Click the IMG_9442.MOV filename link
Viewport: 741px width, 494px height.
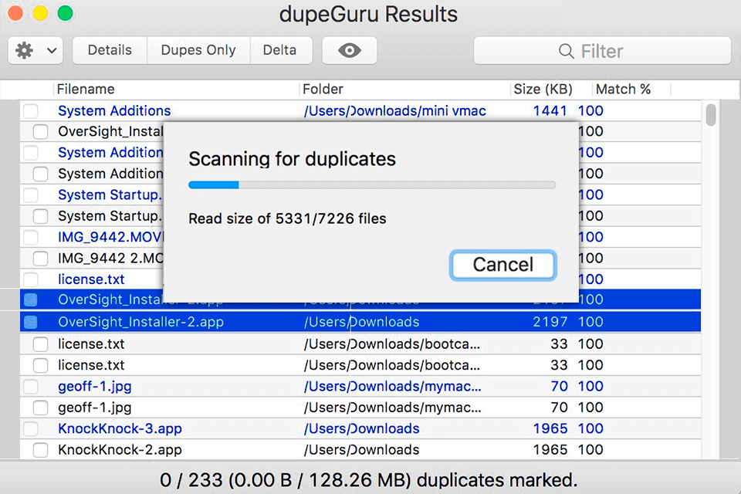point(108,237)
